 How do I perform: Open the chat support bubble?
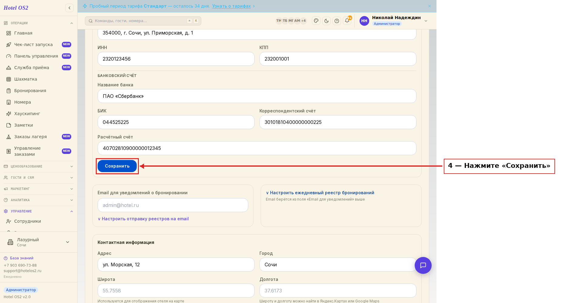[x=423, y=265]
